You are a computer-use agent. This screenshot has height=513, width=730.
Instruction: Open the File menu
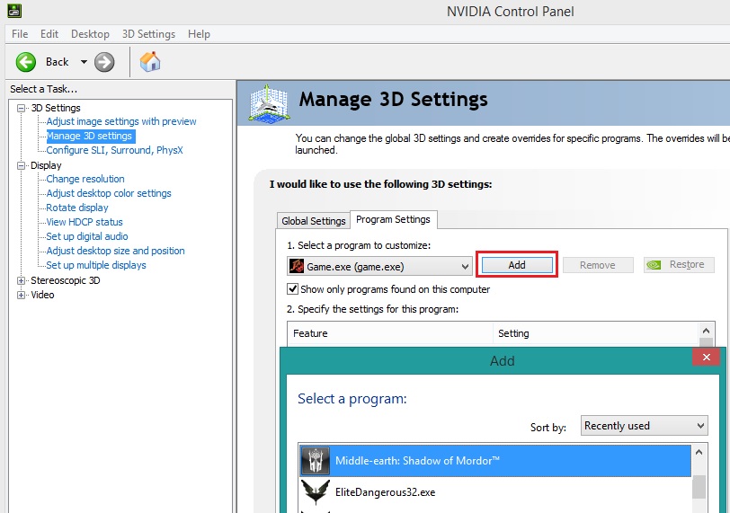pos(20,34)
